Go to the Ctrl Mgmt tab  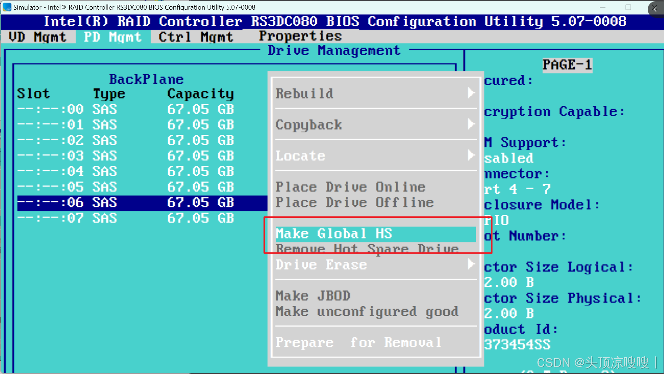(196, 37)
